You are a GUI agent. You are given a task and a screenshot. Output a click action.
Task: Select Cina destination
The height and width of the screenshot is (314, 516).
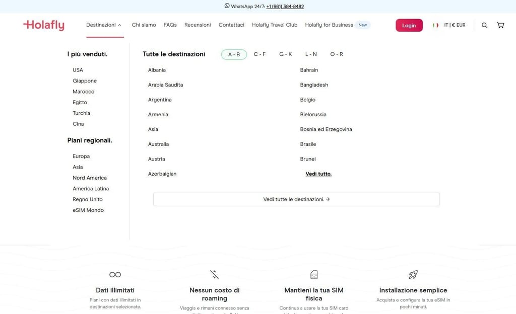(x=78, y=124)
